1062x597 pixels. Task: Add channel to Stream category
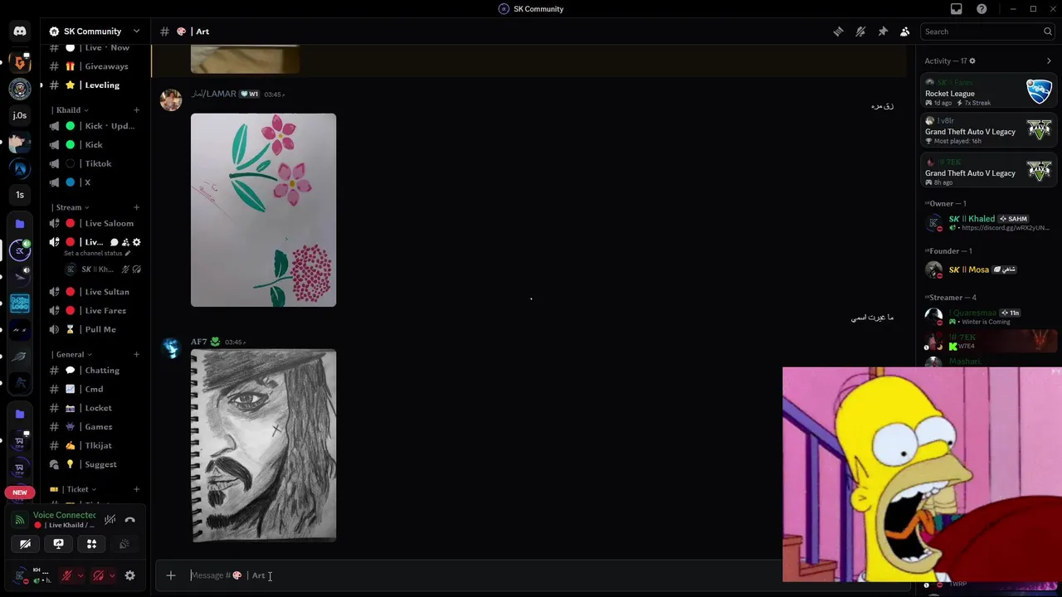[x=137, y=207]
